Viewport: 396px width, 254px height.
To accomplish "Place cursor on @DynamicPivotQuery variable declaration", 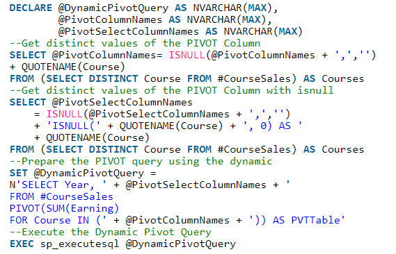I will [113, 8].
